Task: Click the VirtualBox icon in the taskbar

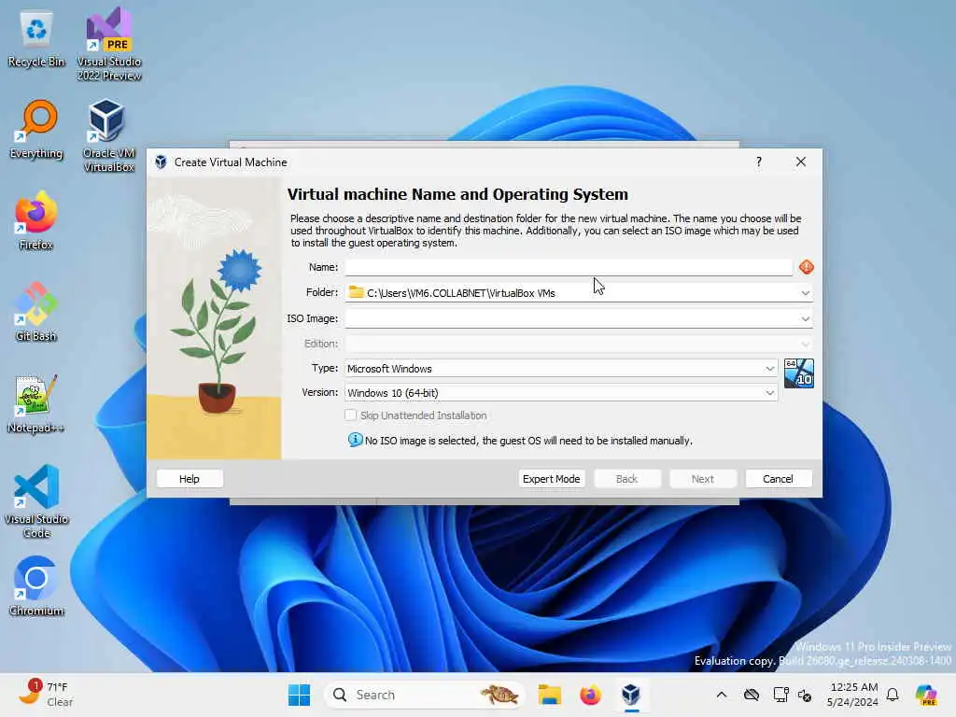Action: pos(631,695)
